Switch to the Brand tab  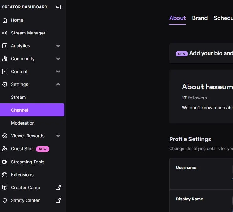pyautogui.click(x=200, y=18)
